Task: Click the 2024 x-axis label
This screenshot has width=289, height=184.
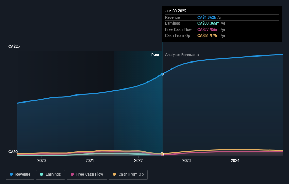Action: [x=235, y=161]
